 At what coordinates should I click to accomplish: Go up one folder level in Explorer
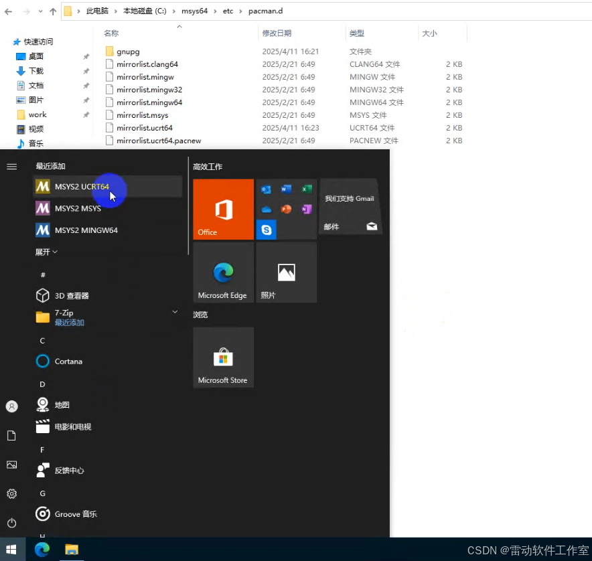(53, 11)
